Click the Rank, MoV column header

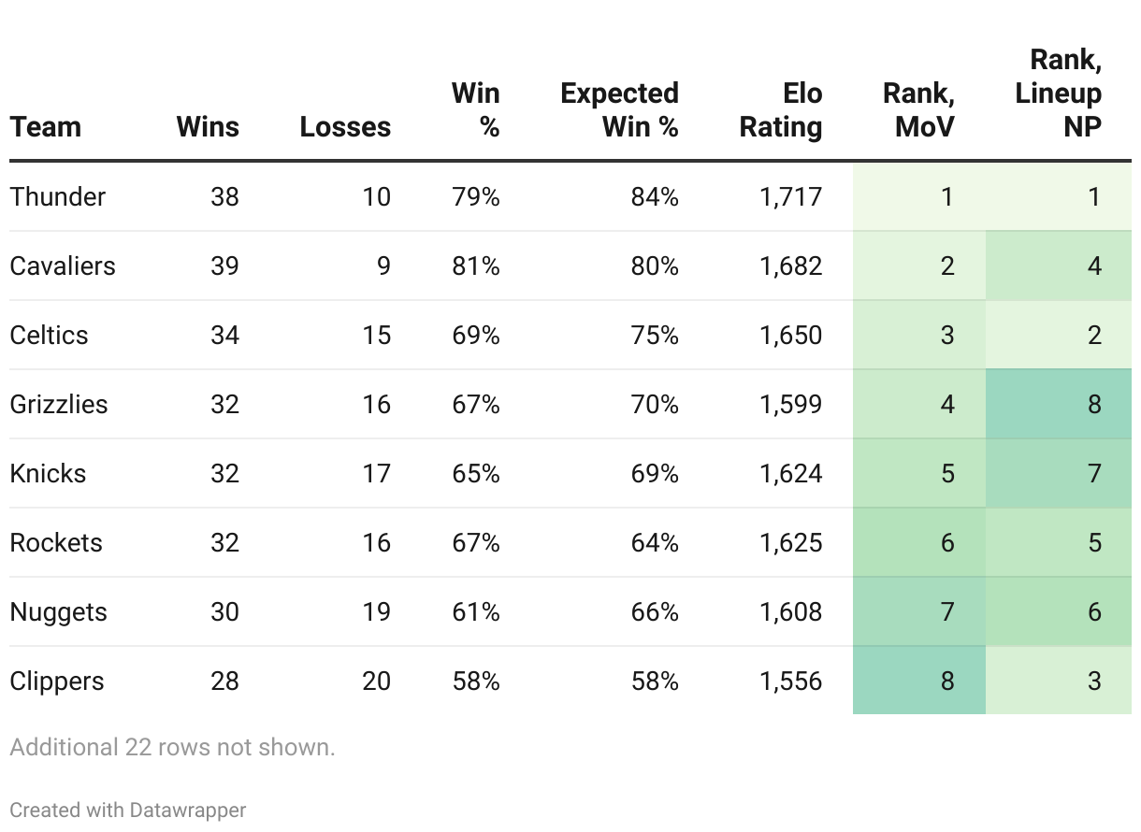918,110
